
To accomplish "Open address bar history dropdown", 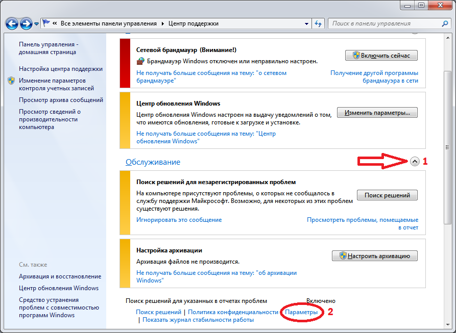I will click(x=306, y=23).
